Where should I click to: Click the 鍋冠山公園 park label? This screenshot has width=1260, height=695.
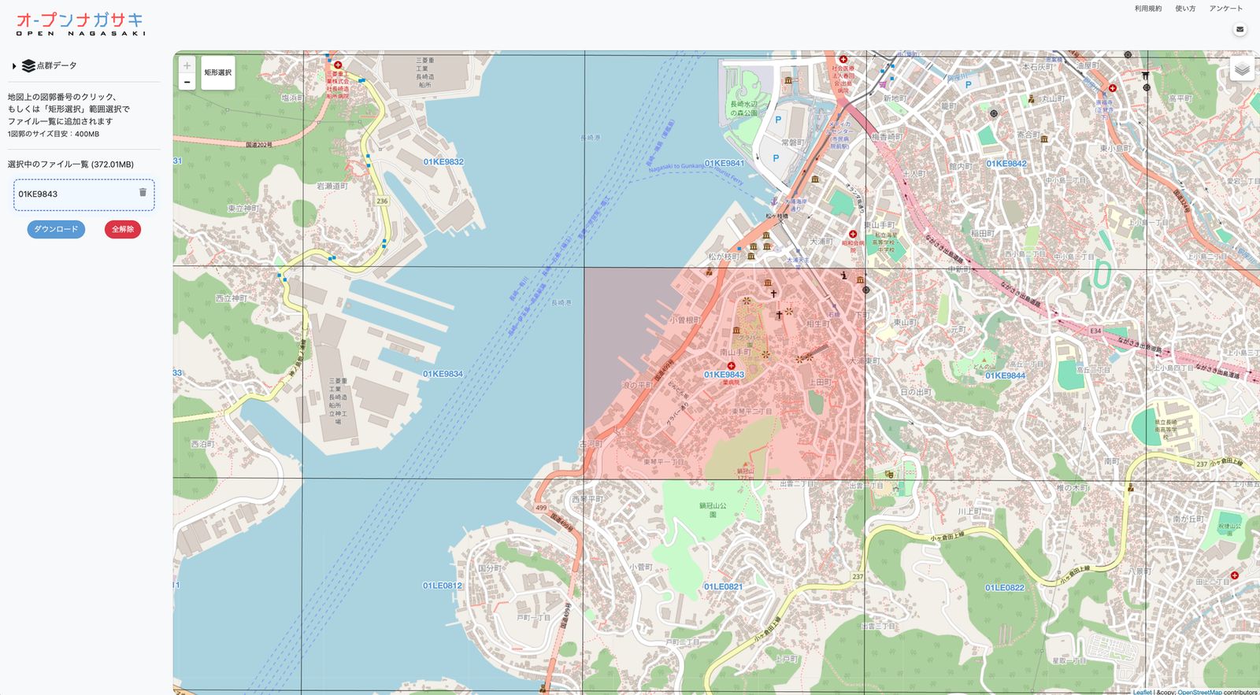click(713, 509)
